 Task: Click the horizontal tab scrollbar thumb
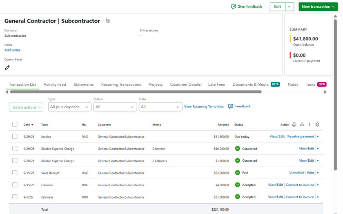(136, 92)
